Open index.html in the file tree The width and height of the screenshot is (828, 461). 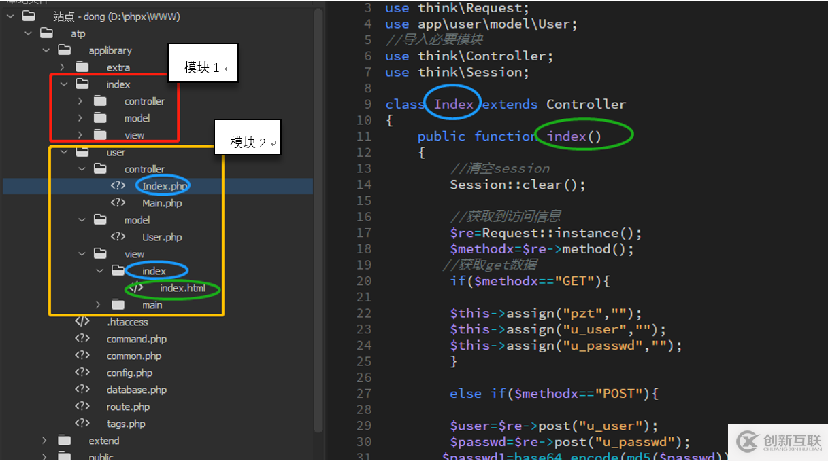(182, 288)
